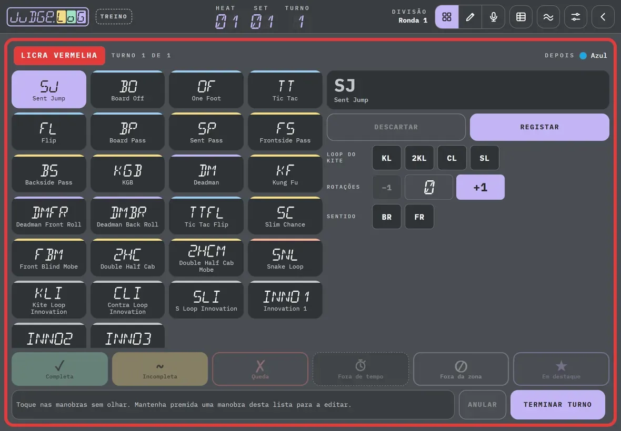Image resolution: width=621 pixels, height=431 pixels.
Task: Click the Azul next rider indicator
Action: point(593,55)
